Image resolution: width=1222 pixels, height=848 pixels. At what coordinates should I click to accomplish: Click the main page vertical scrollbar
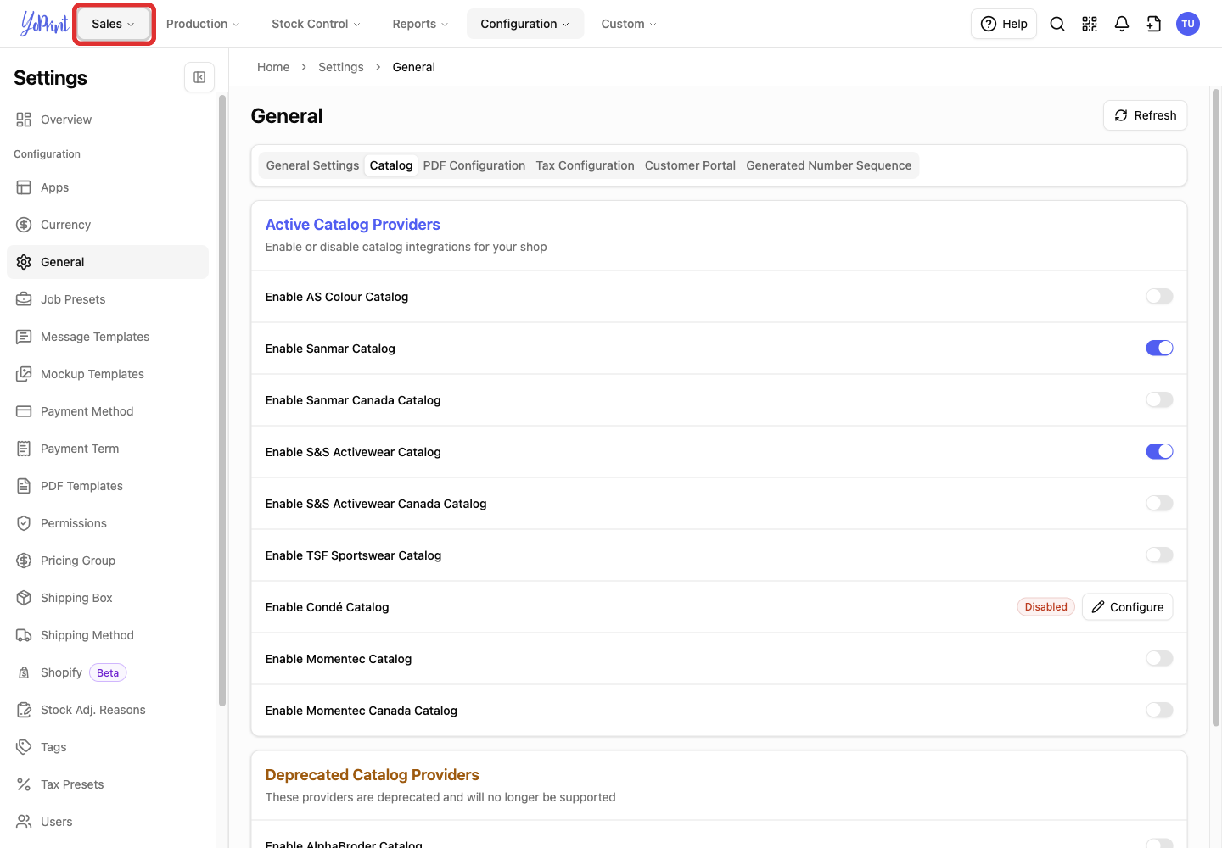pyautogui.click(x=1215, y=407)
